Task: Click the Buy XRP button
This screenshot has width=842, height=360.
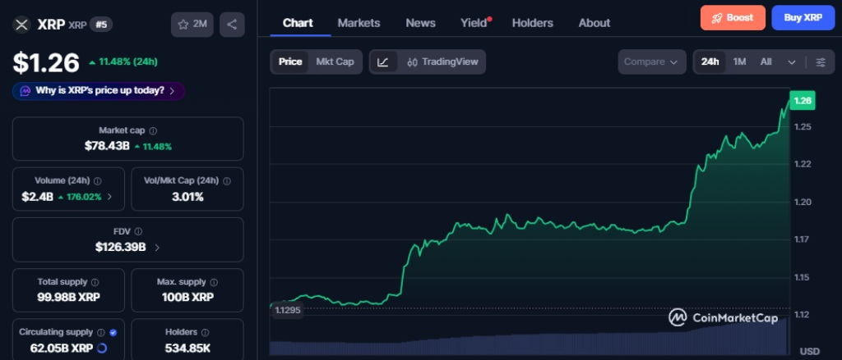Action: click(803, 18)
